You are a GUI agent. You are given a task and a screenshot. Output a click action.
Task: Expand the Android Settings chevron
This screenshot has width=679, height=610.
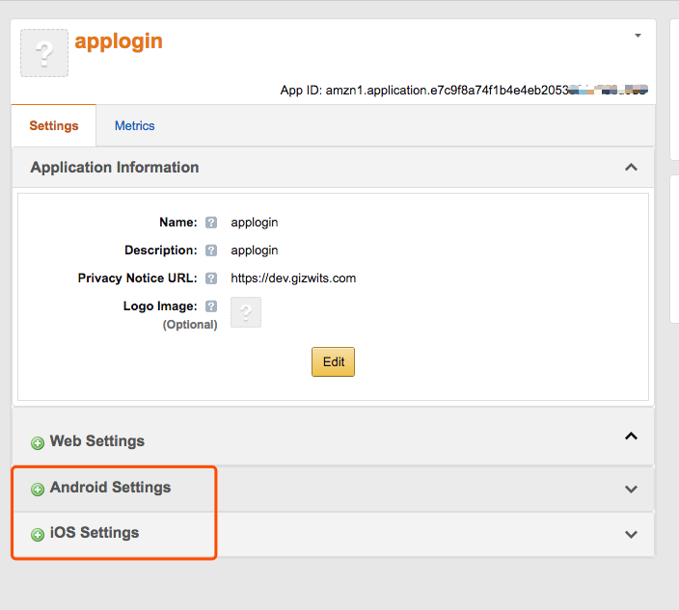pyautogui.click(x=631, y=490)
